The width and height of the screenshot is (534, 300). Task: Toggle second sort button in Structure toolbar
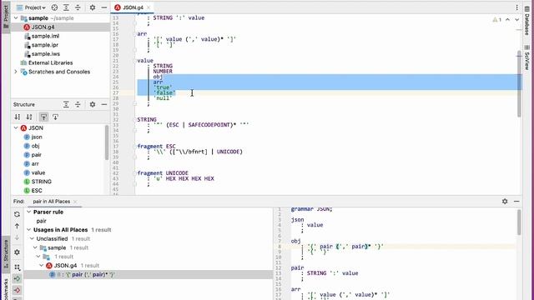pos(29,117)
